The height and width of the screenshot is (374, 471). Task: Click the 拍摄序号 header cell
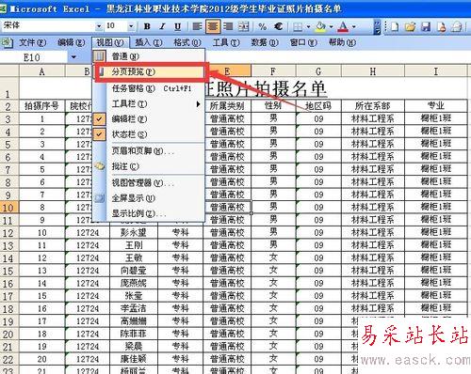pos(41,106)
